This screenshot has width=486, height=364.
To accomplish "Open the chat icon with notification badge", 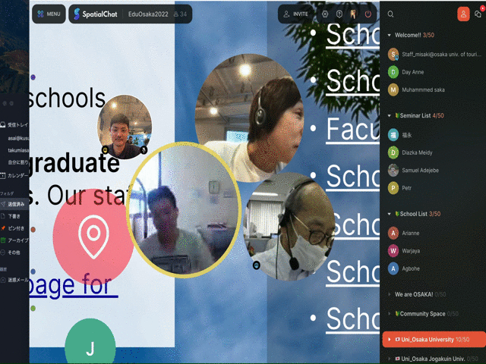I will pos(478,14).
